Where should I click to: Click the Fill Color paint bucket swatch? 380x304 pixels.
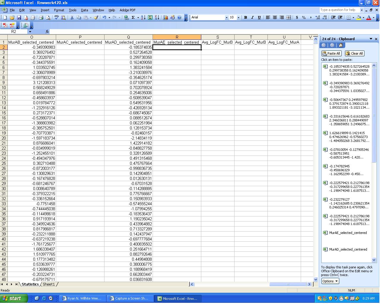point(359,18)
